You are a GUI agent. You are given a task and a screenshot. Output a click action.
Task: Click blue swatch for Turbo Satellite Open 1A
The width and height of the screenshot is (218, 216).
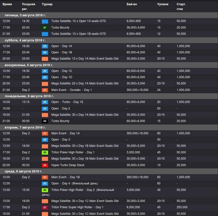click(x=45, y=21)
